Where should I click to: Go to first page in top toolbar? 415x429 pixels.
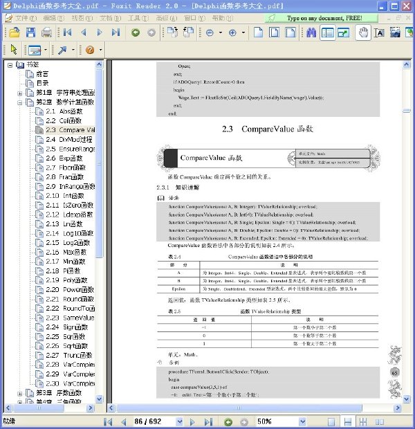(x=68, y=33)
